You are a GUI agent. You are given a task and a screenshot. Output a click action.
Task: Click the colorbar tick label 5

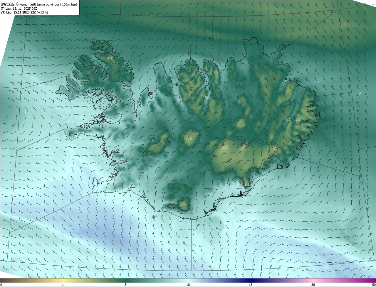[x=125, y=285]
